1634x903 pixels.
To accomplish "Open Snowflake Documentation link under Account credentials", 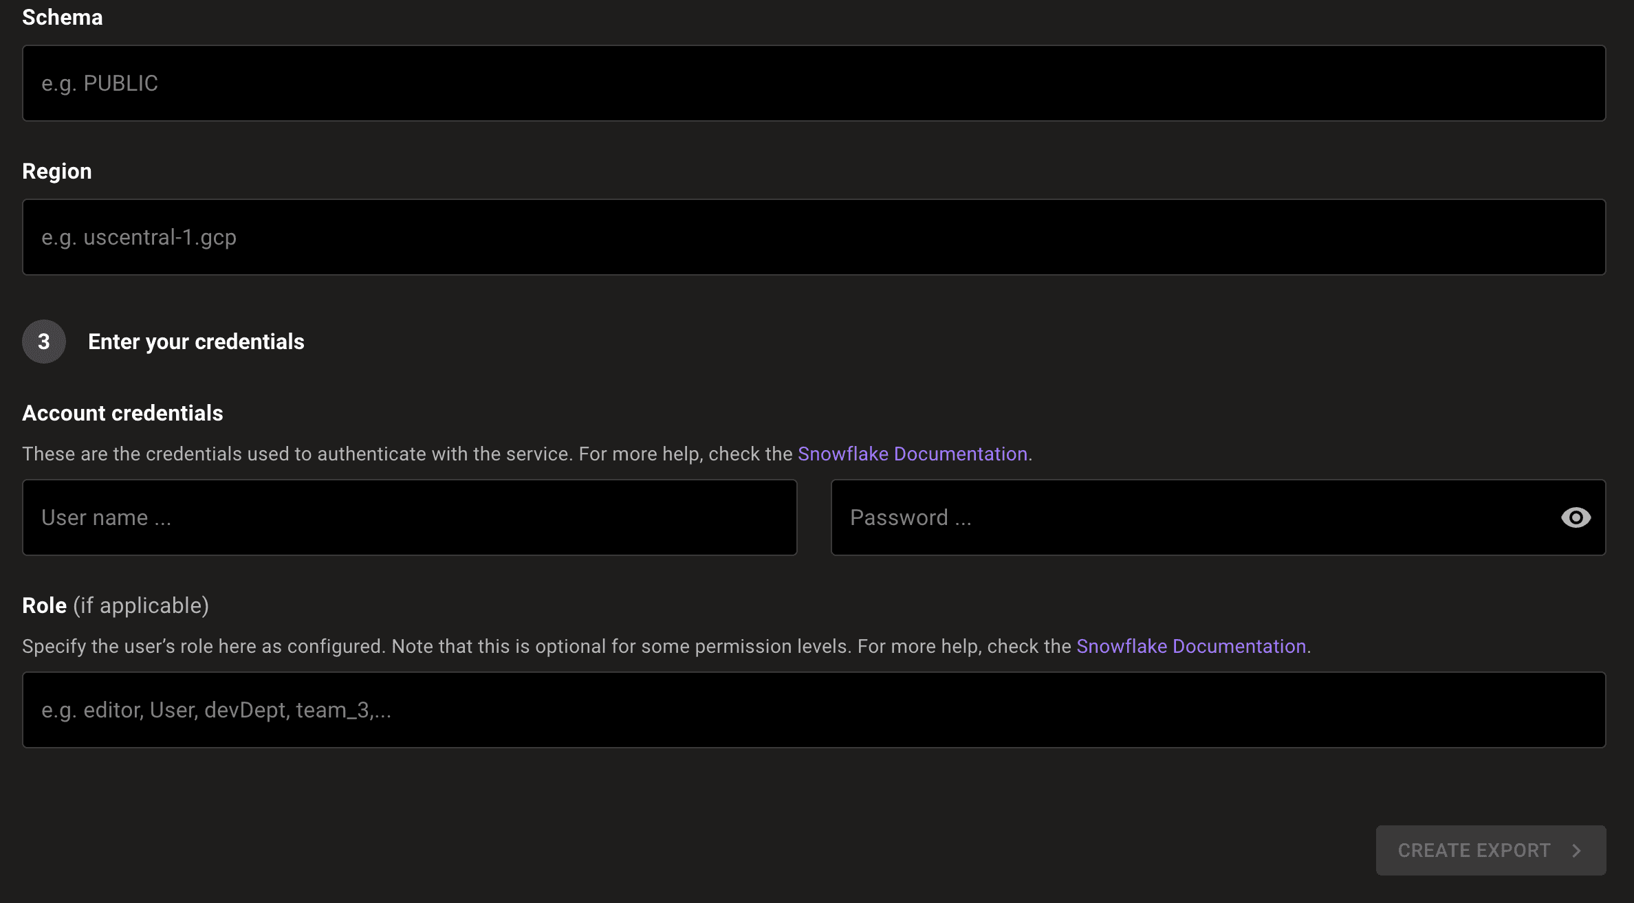I will coord(912,454).
